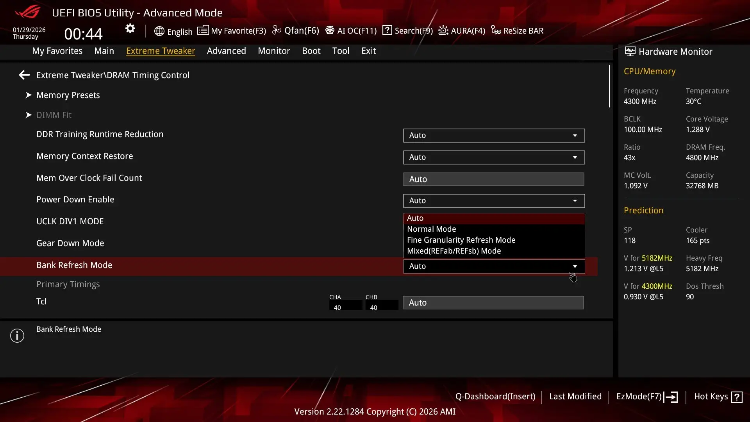Click the Mem Over Clock Fail Count field
Image resolution: width=750 pixels, height=422 pixels.
(x=493, y=179)
